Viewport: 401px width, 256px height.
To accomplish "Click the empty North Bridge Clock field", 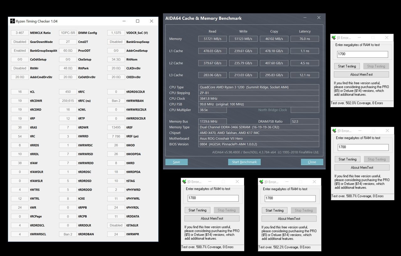I will [x=305, y=110].
